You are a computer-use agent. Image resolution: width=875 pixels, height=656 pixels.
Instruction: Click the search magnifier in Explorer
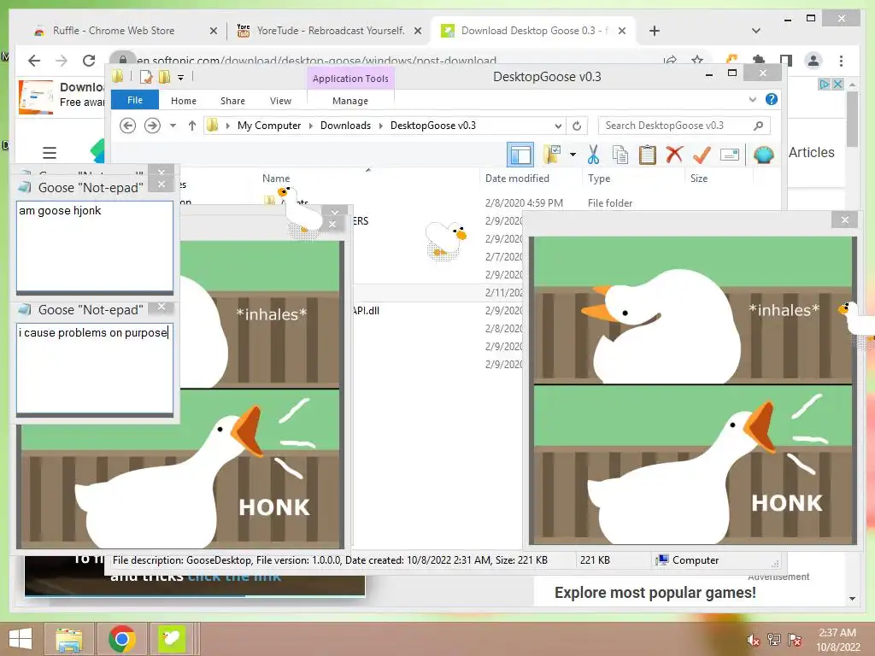[759, 126]
